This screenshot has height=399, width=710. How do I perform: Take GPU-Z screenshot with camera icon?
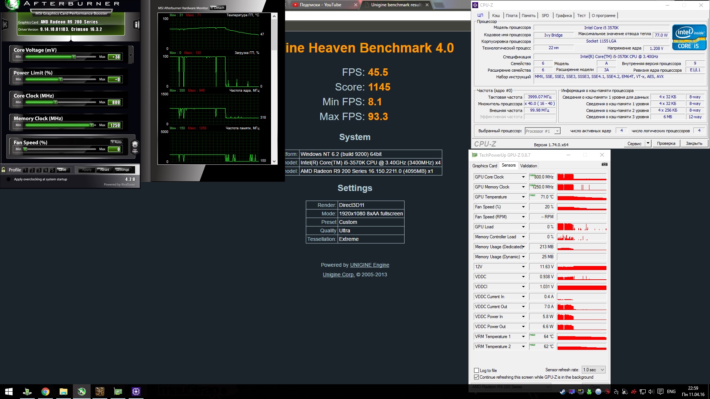(x=604, y=164)
